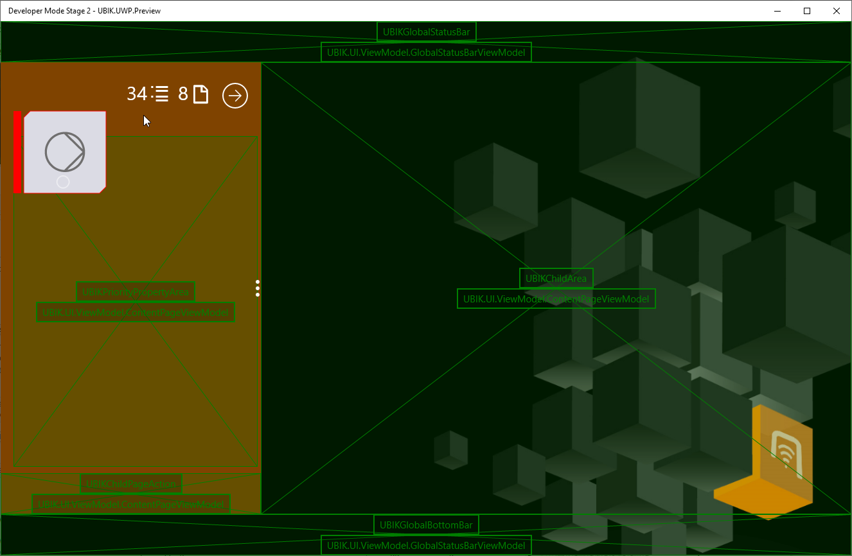Click ContentPageViewModel label below UBIKPriorityPropertyArea
The image size is (852, 556).
[x=136, y=313]
